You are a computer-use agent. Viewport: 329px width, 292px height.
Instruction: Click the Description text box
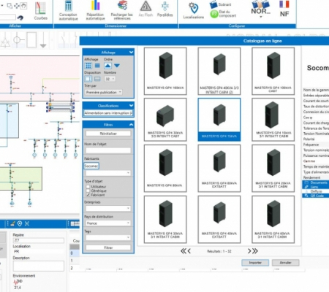coord(39,266)
